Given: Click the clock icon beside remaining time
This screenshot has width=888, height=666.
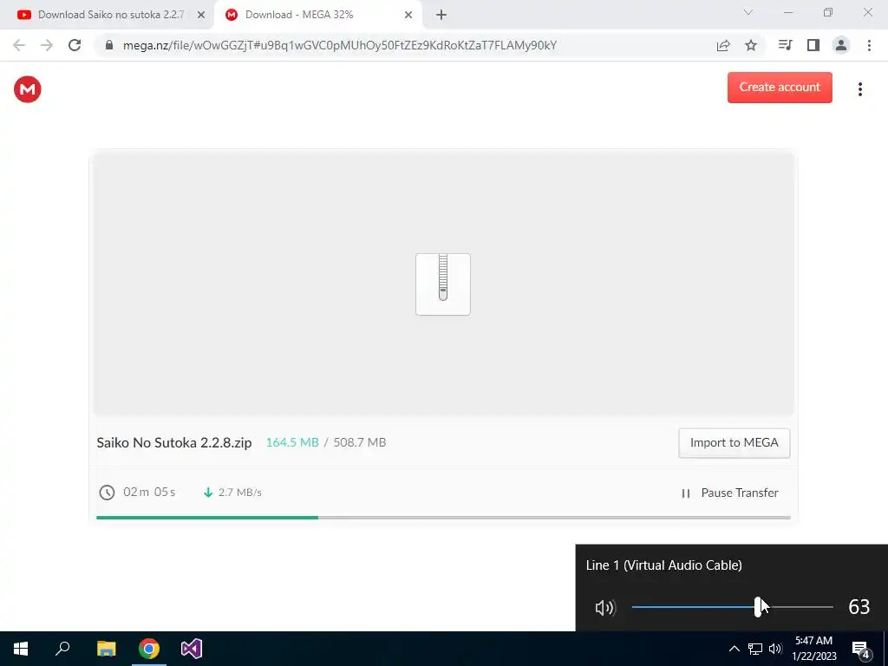Looking at the screenshot, I should coord(107,493).
